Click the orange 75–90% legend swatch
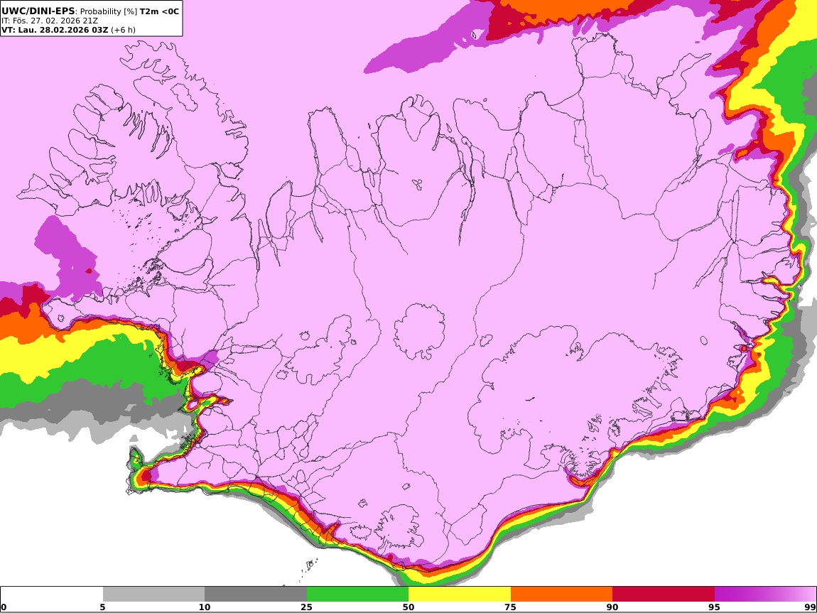 562,594
